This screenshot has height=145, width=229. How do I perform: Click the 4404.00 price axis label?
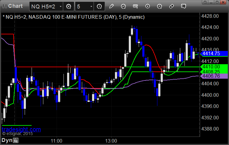[210, 84]
